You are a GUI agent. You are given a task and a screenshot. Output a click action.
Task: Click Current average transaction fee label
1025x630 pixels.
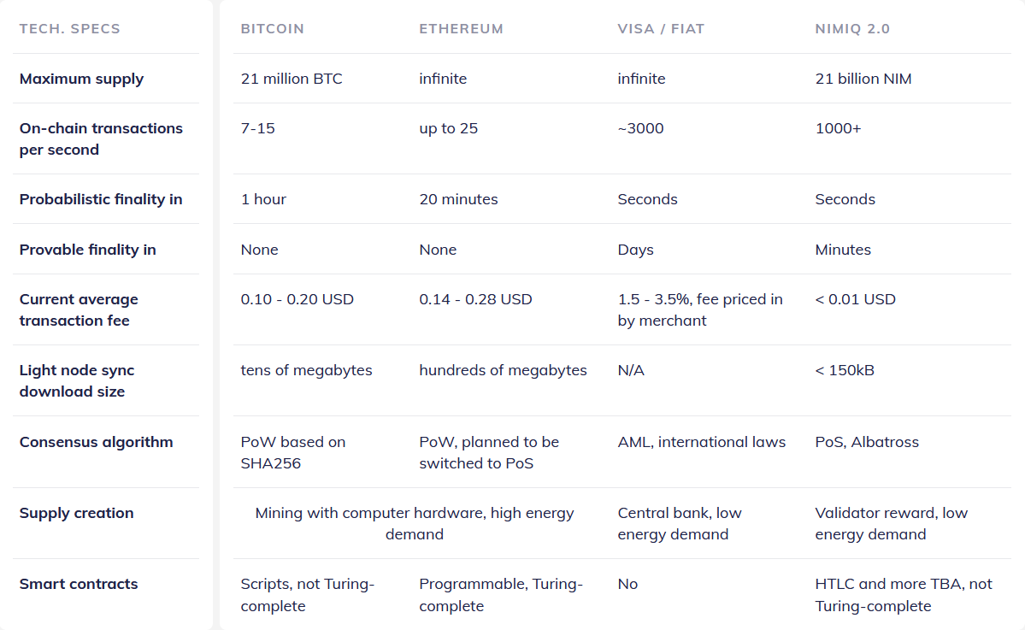pos(80,309)
